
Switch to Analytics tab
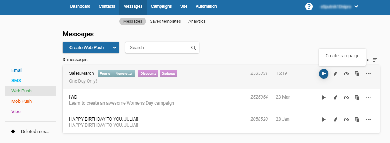pyautogui.click(x=197, y=21)
